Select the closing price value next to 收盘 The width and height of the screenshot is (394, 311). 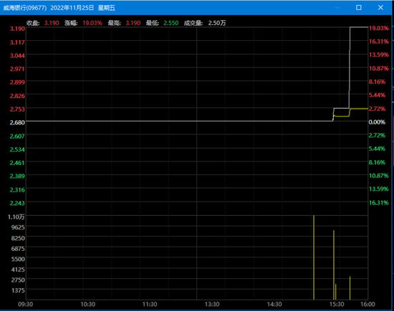pyautogui.click(x=52, y=23)
